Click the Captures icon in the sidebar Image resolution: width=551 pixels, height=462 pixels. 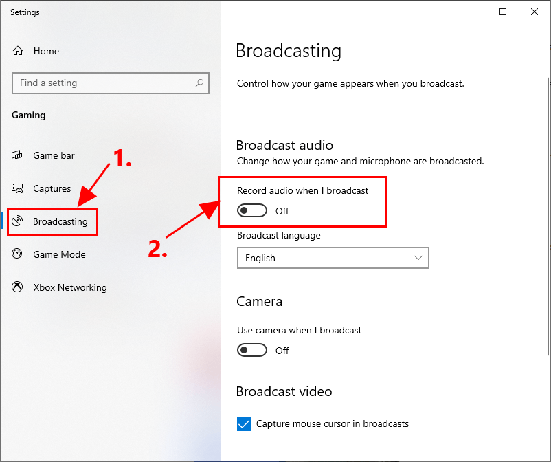(17, 188)
